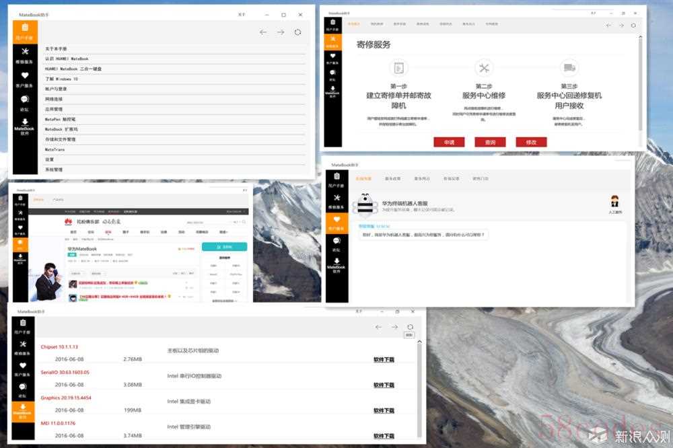Open 关于 in the user manual window title bar

(242, 15)
